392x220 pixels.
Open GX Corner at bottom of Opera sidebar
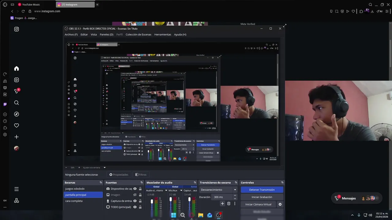5,200
